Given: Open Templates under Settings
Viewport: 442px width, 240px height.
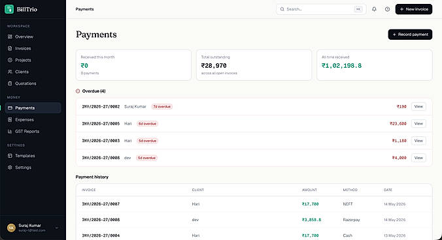Looking at the screenshot, I should point(33,156).
